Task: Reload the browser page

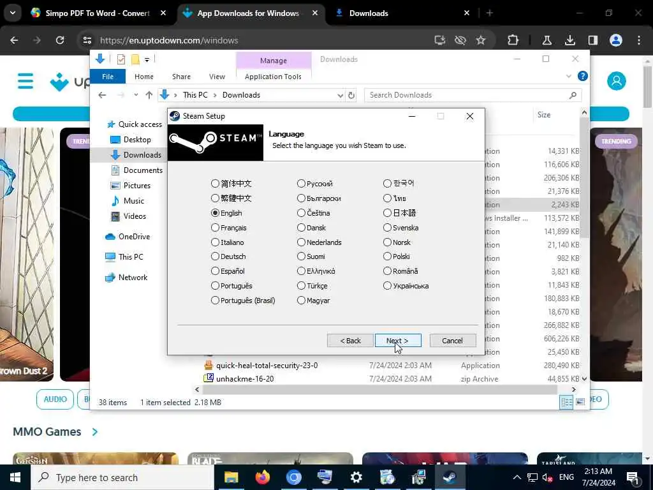Action: (x=60, y=40)
